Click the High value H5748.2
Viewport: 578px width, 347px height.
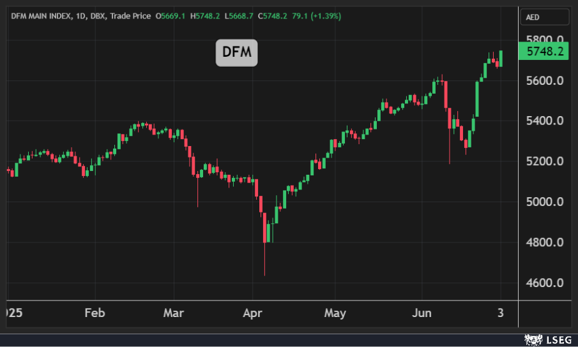[205, 16]
